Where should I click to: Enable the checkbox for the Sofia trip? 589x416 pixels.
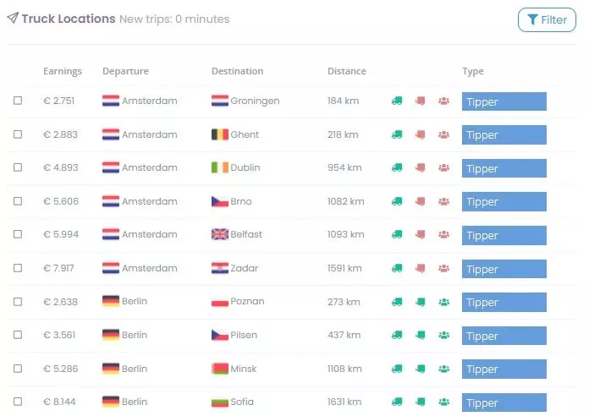[18, 402]
